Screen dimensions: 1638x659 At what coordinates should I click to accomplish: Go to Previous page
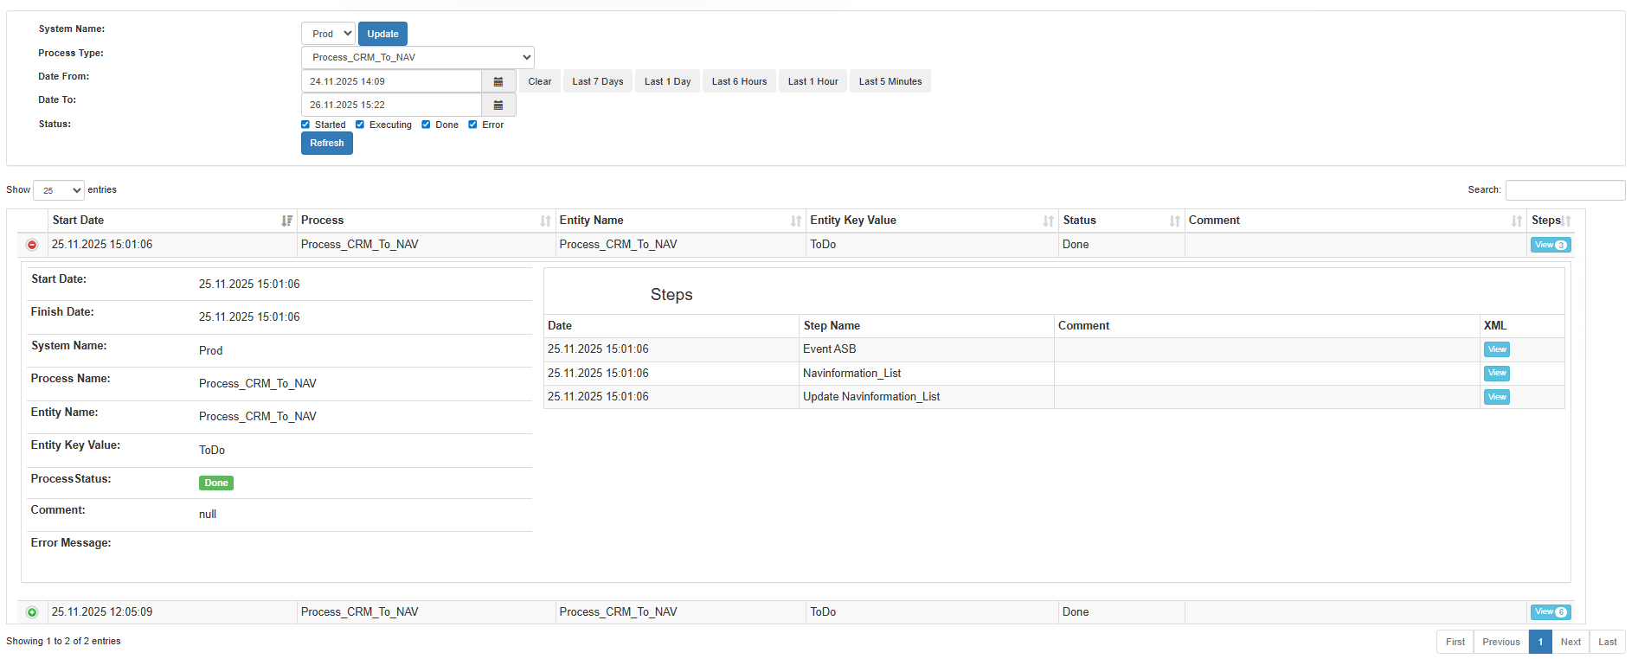coord(1500,642)
